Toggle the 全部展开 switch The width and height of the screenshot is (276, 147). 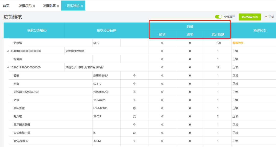pos(218,17)
